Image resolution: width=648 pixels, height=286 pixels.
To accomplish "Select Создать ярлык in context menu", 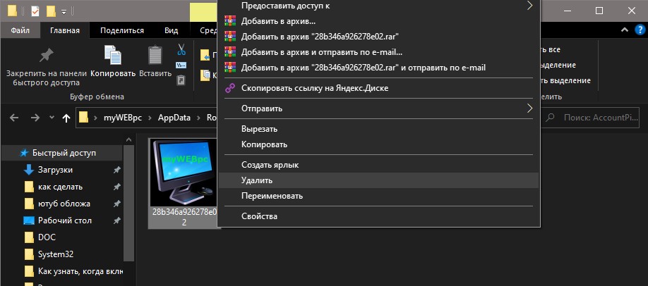I will [378, 165].
